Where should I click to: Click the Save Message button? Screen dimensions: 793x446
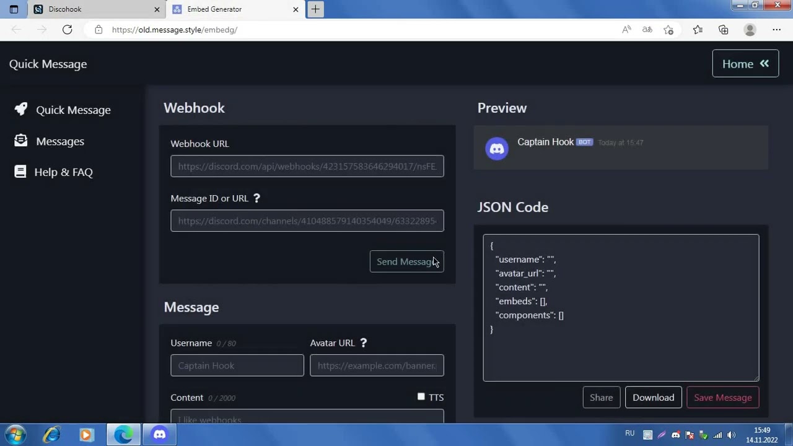tap(723, 398)
